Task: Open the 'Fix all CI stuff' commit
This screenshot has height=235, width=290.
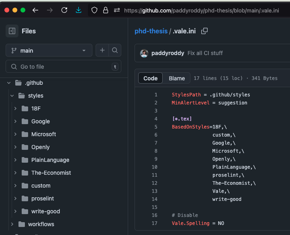Action: 205,53
